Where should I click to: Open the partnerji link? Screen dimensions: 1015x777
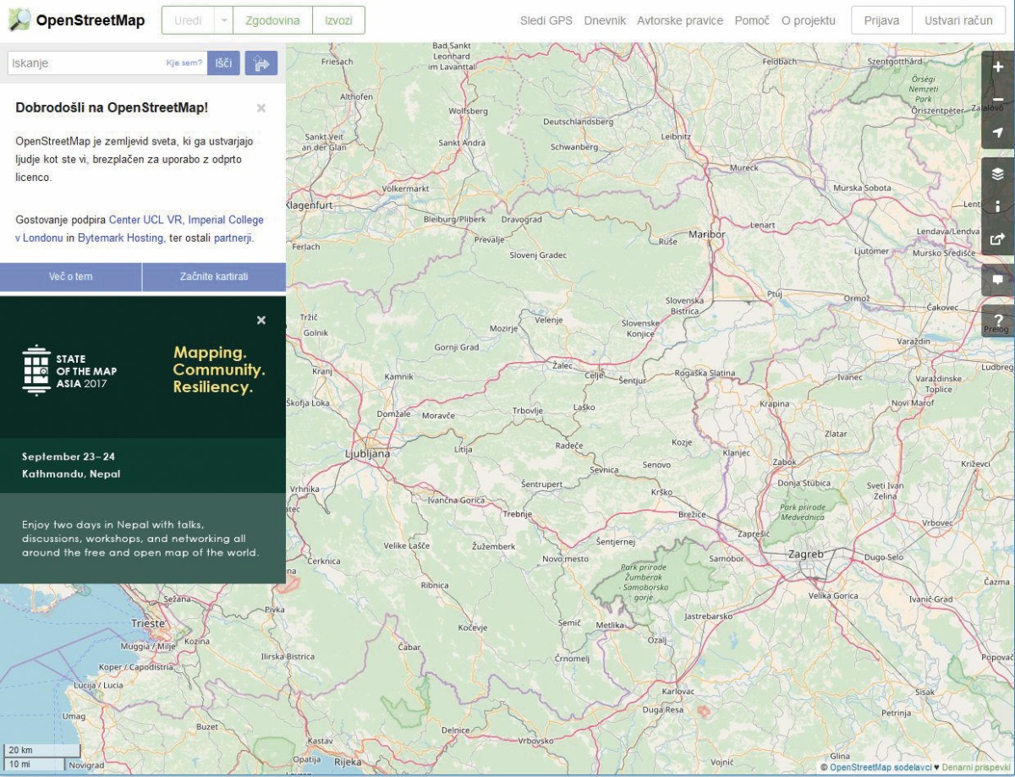(233, 238)
